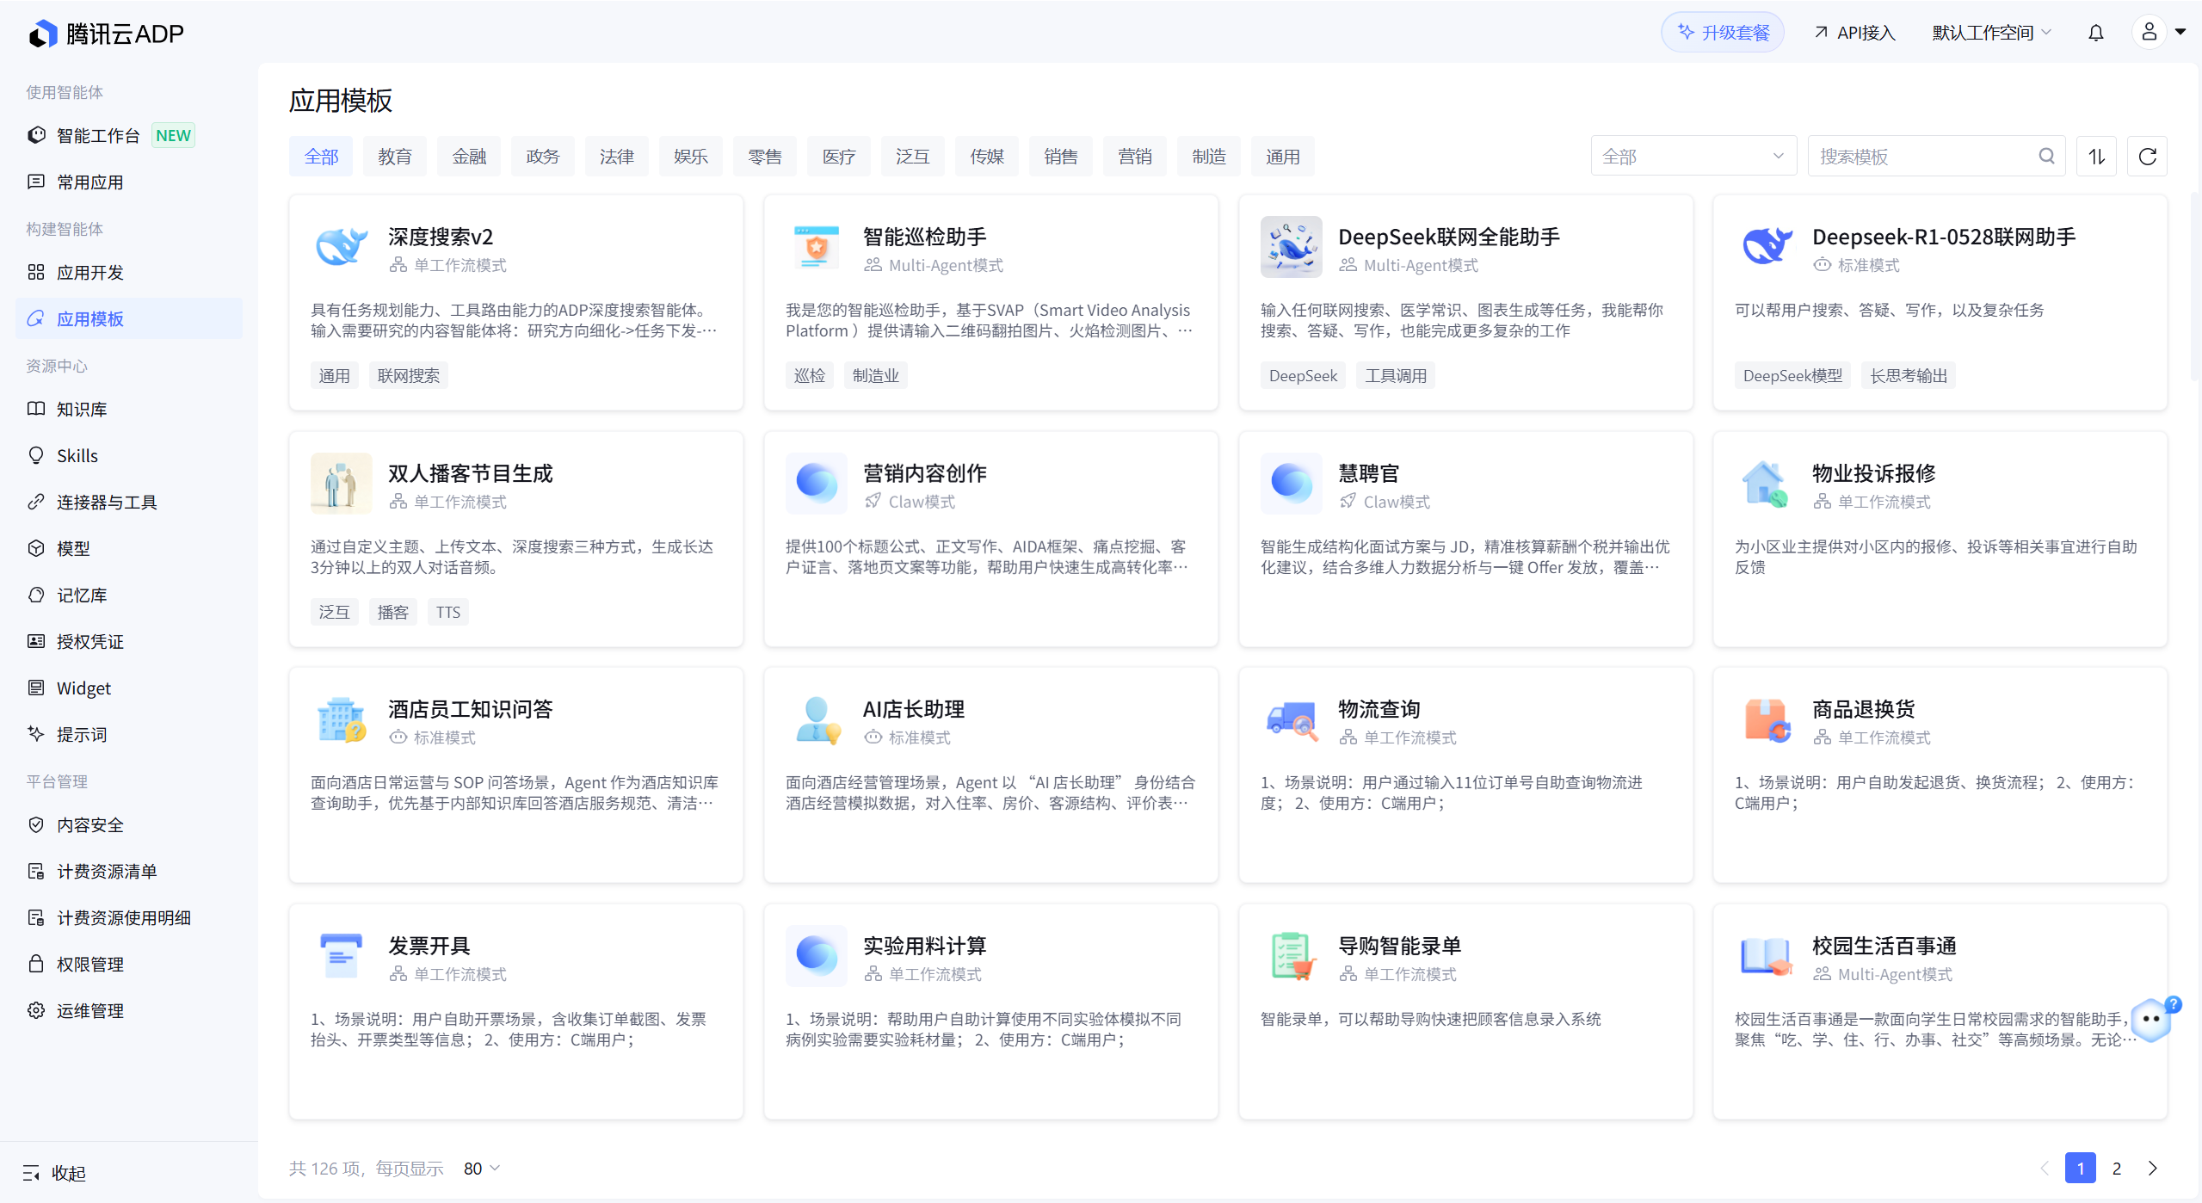Open 记忆库 in the sidebar
The width and height of the screenshot is (2202, 1203).
pyautogui.click(x=129, y=595)
